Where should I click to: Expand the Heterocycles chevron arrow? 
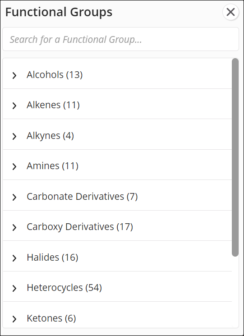tap(14, 288)
